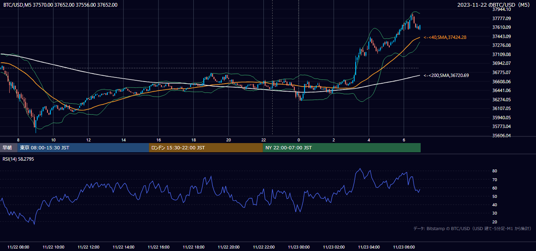The image size is (536, 251).
Task: Click hour tick '16' under the price chart
Action: point(159,140)
